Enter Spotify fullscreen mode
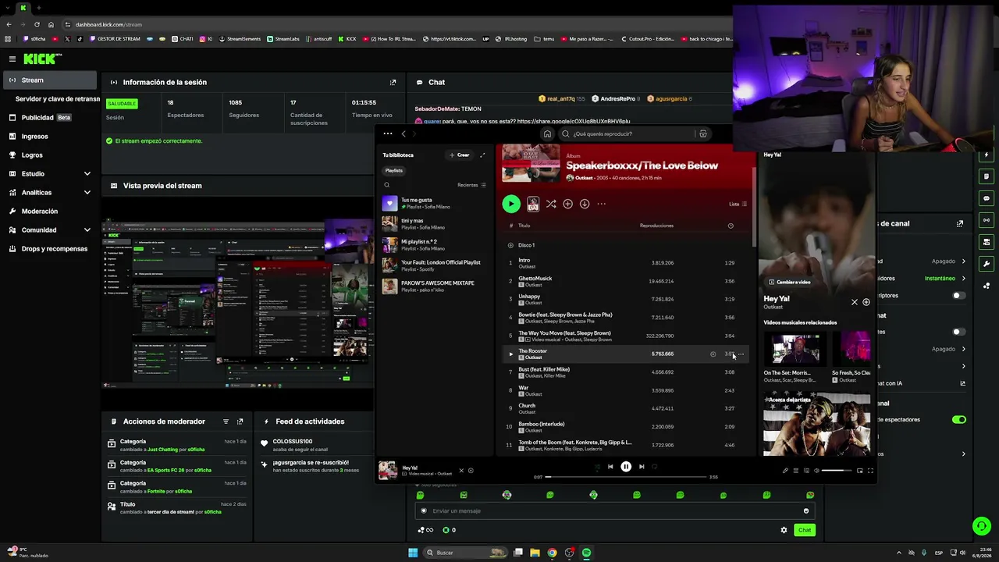Viewport: 999px width, 562px height. pos(870,471)
